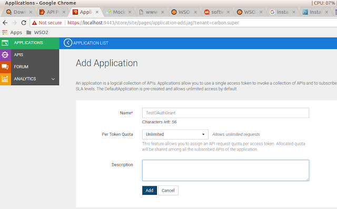Image resolution: width=337 pixels, height=209 pixels.
Task: Open the APIS sidebar menu
Action: point(29,55)
